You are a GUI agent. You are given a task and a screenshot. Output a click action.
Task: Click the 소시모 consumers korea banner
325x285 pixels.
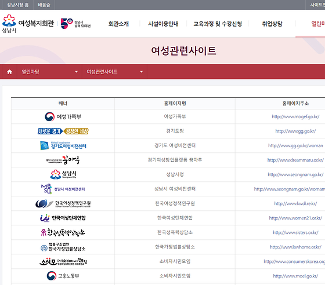tap(63, 262)
